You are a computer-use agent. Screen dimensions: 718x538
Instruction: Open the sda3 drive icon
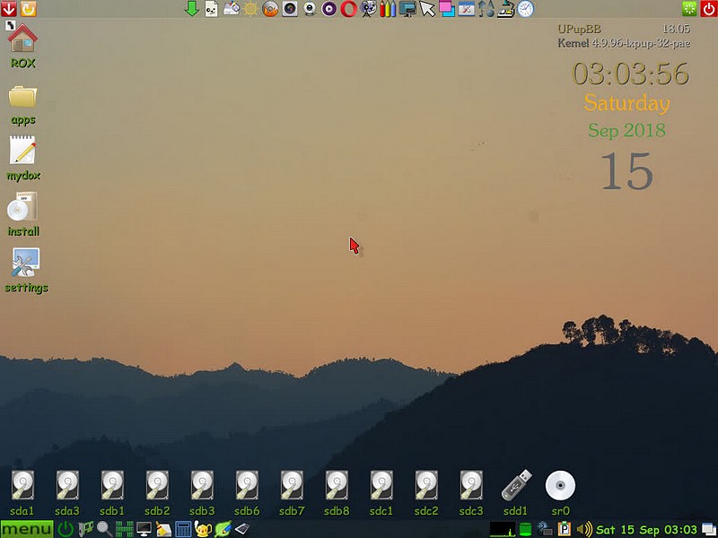pos(66,486)
